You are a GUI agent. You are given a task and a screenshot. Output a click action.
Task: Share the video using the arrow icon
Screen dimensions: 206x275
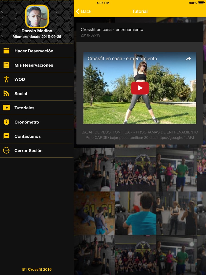[x=188, y=59]
